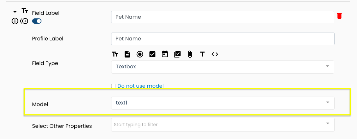357x139 pixels.
Task: Click the Do not use model link
Action: click(140, 86)
